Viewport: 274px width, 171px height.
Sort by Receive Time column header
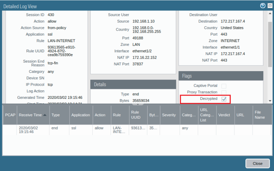[33, 115]
